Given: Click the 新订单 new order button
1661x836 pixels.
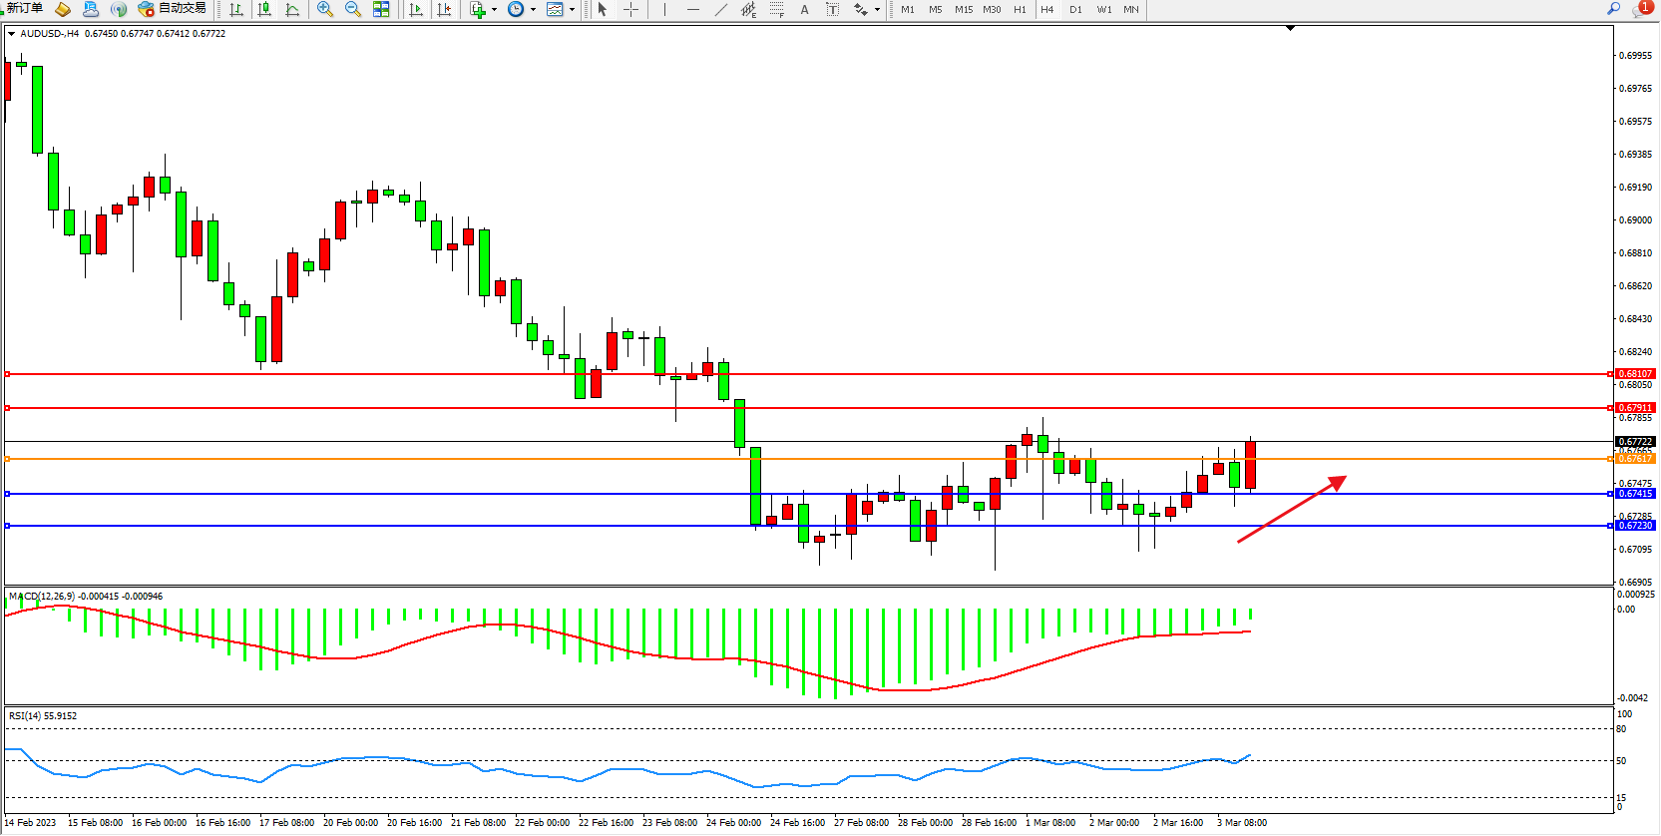Looking at the screenshot, I should (24, 9).
